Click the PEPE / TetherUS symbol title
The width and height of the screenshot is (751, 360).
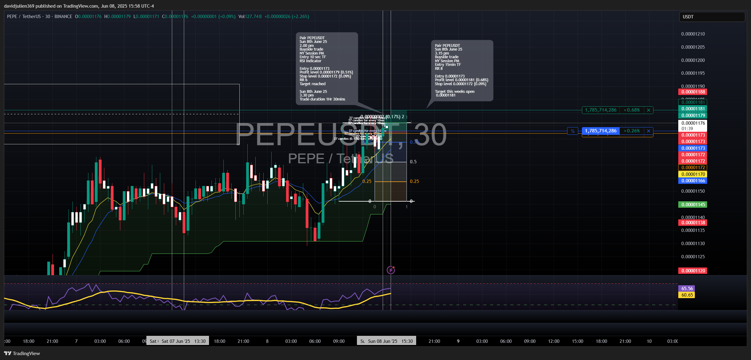click(24, 17)
